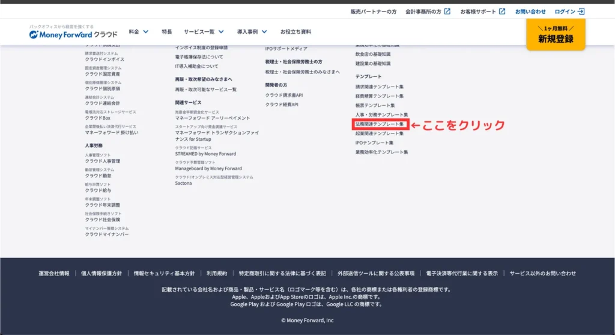Open the クラウド給与 product link
Image resolution: width=615 pixels, height=335 pixels.
tap(97, 190)
